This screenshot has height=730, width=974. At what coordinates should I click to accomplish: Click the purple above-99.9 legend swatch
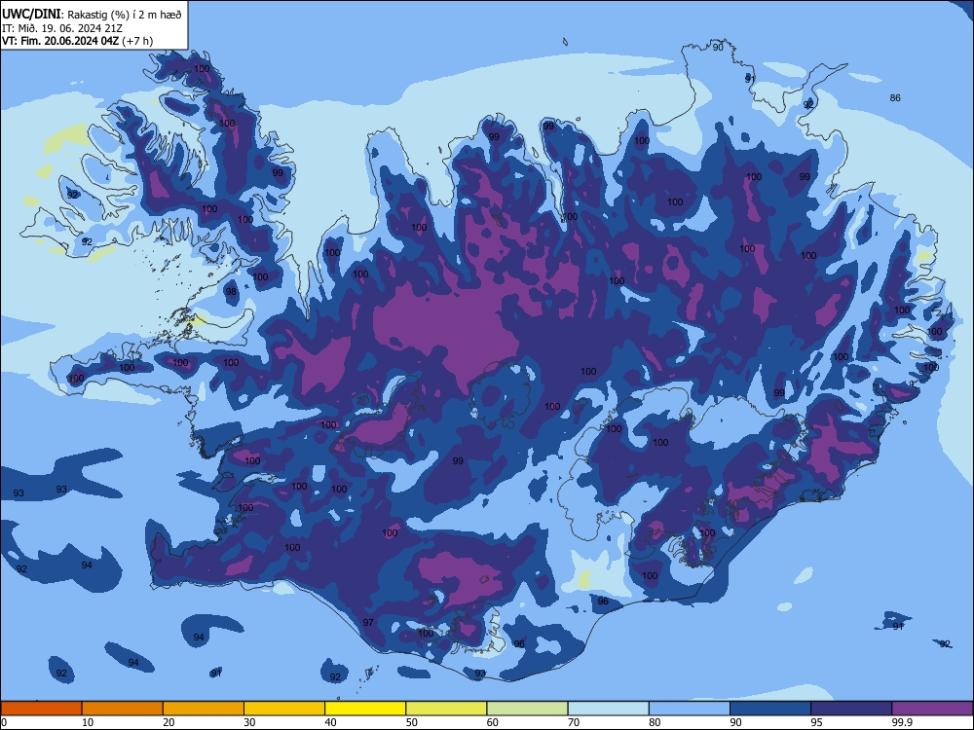pos(932,709)
